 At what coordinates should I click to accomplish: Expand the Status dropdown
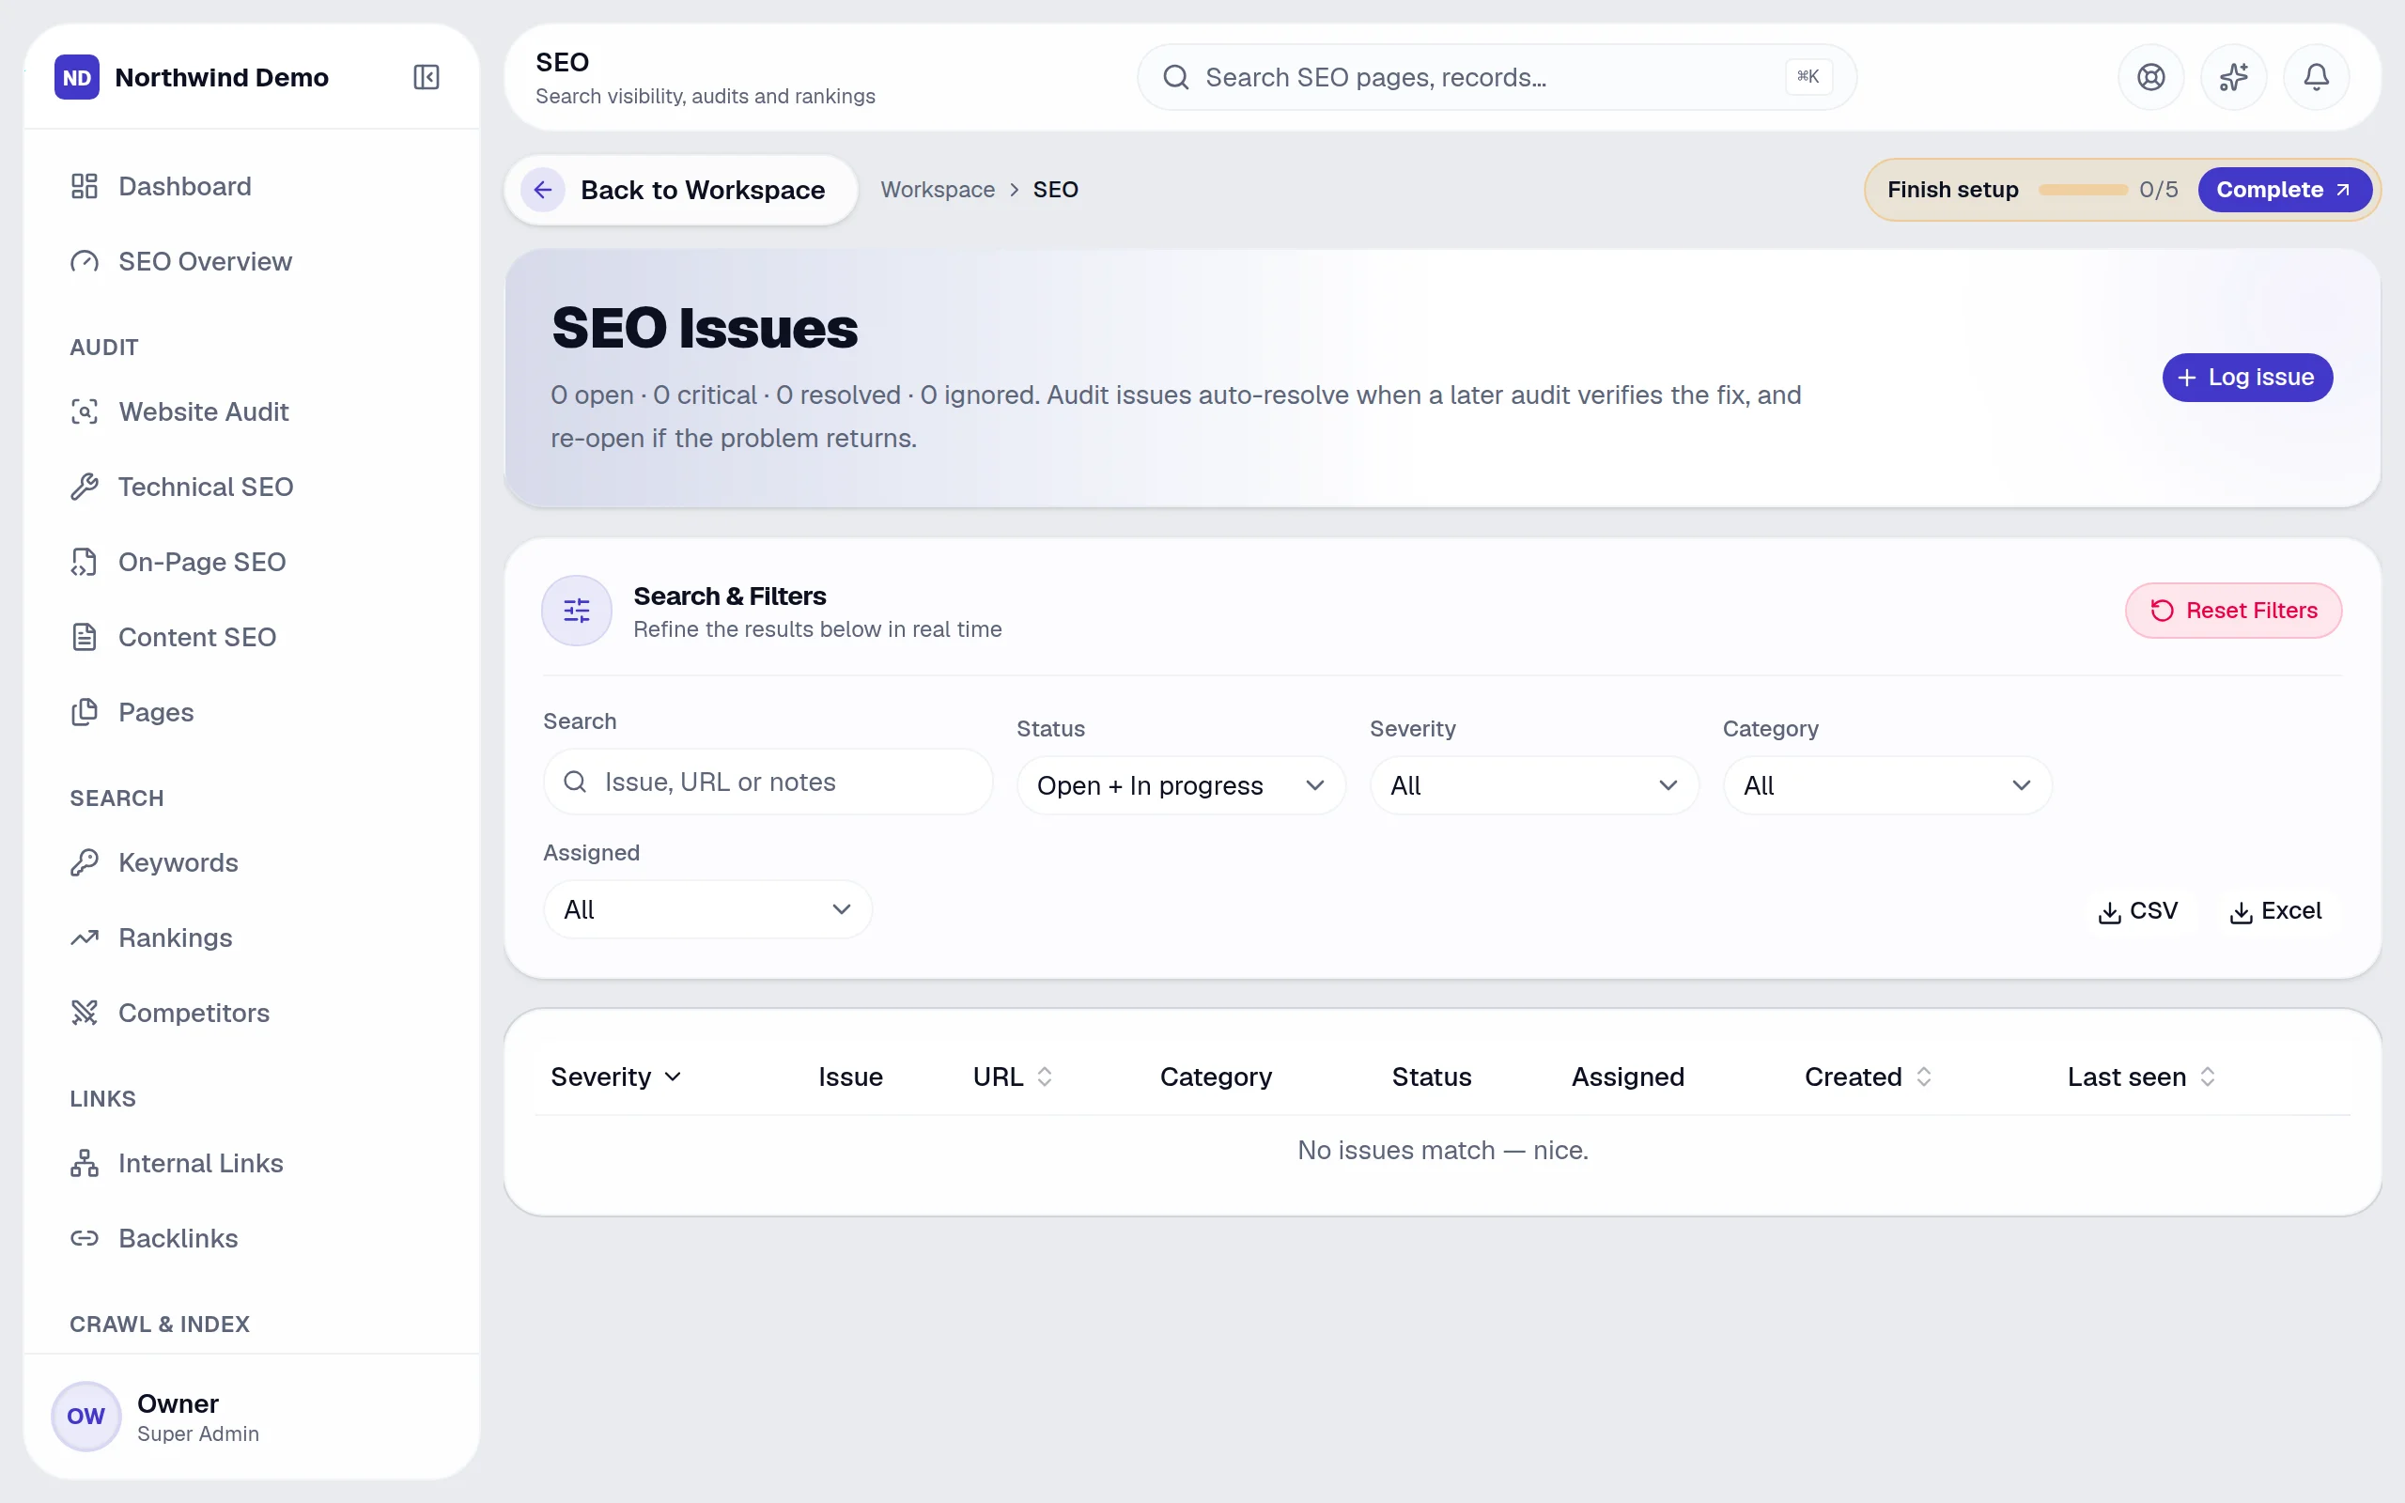[x=1181, y=785]
